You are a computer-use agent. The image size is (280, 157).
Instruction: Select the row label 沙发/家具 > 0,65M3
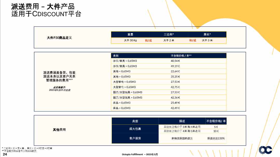[x=125, y=66]
